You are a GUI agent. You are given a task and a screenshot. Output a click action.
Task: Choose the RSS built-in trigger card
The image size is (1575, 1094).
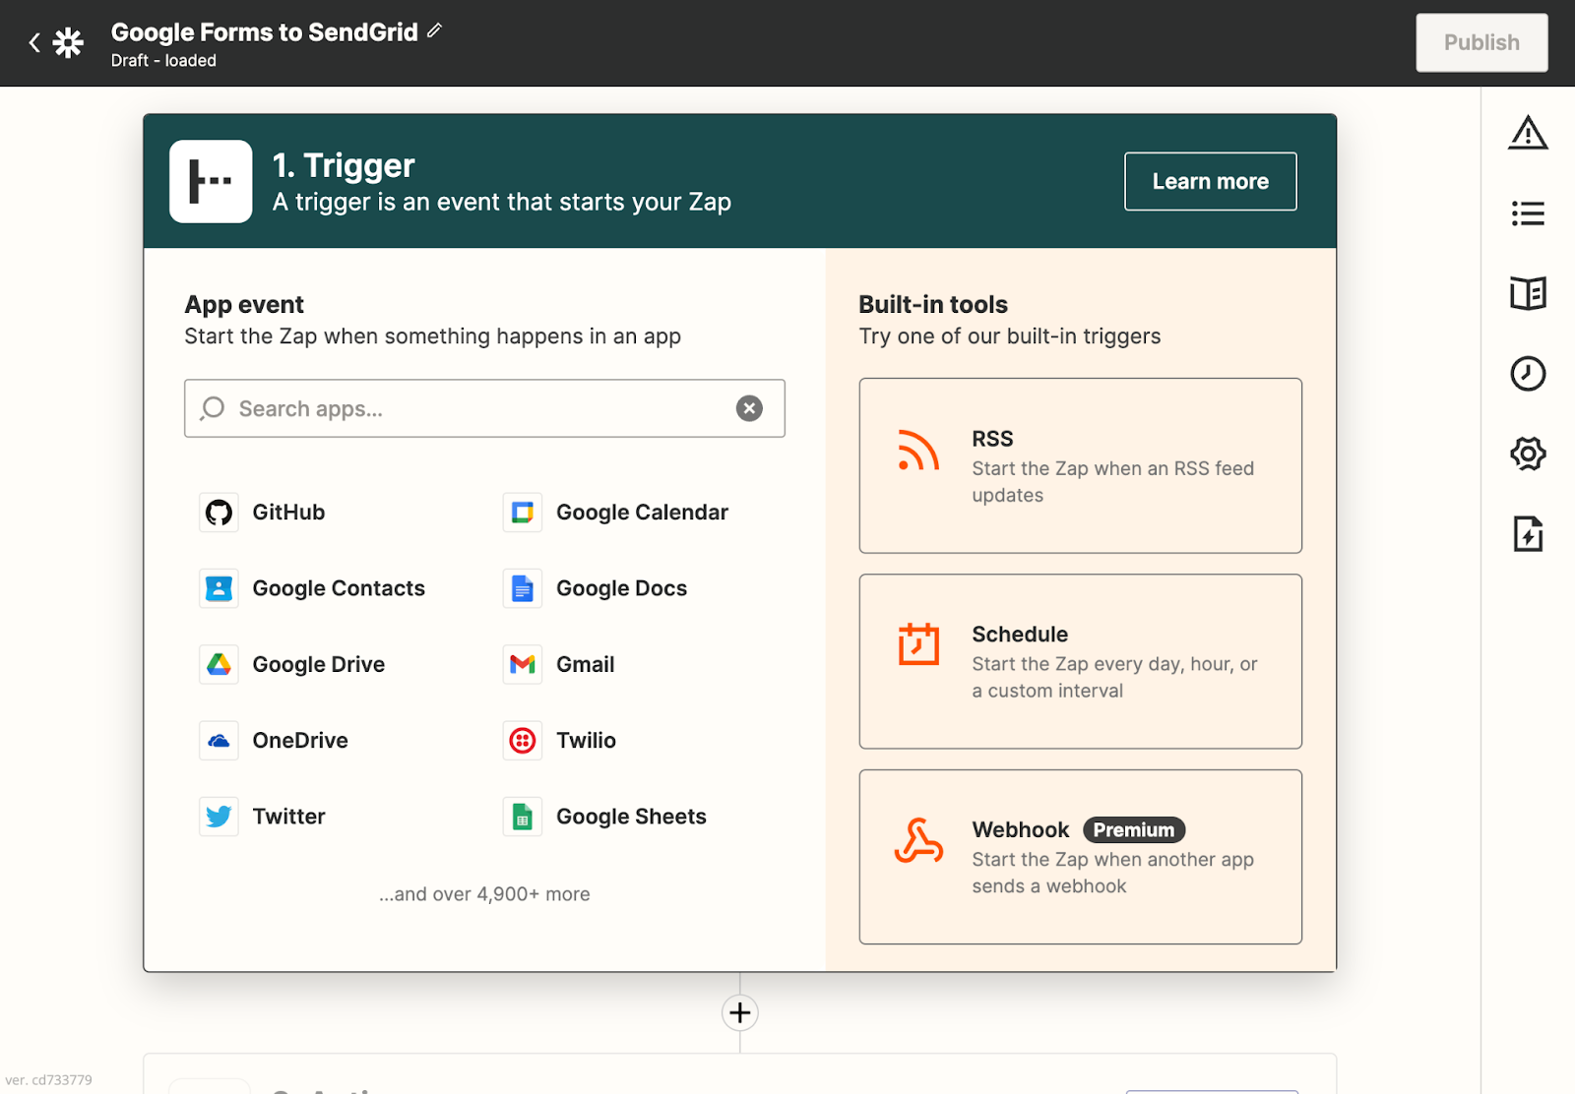1080,465
